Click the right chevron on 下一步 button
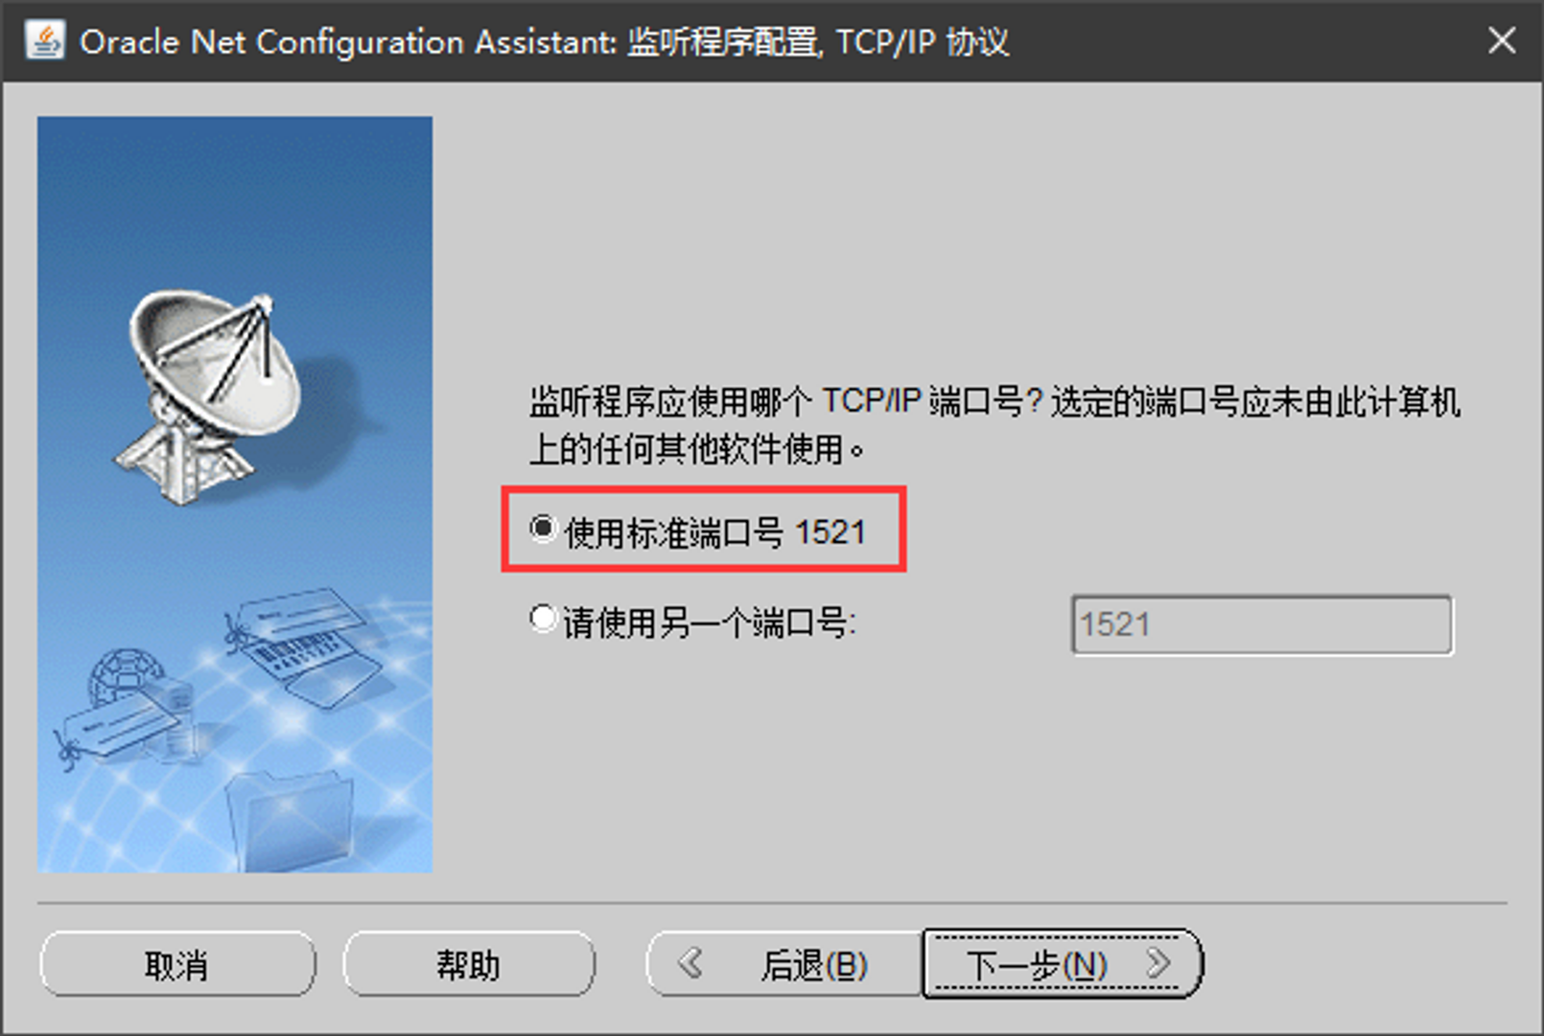The image size is (1544, 1036). [1159, 962]
